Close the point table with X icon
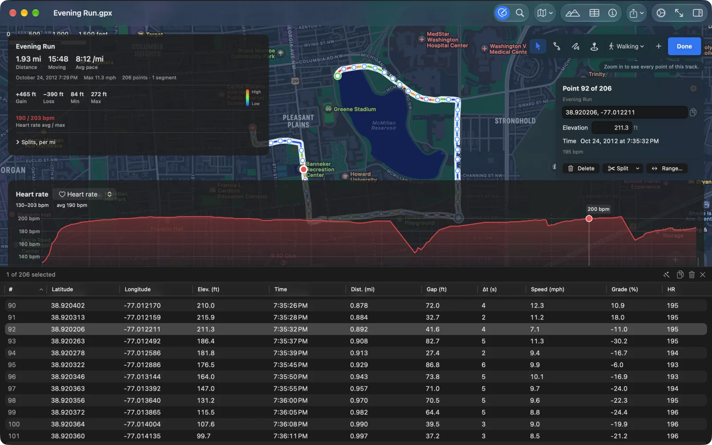The image size is (712, 445). tap(703, 275)
